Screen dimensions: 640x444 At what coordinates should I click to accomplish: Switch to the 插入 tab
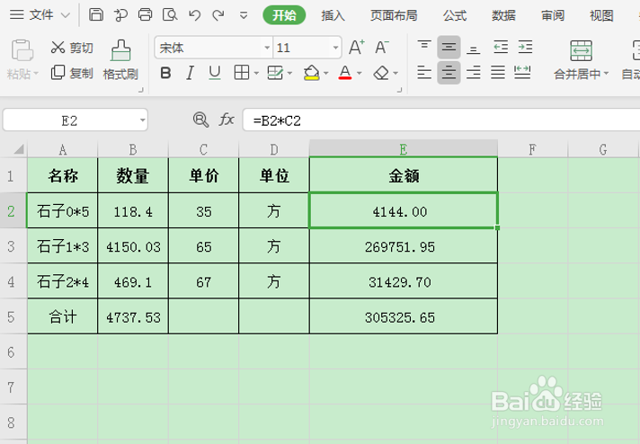pos(333,15)
